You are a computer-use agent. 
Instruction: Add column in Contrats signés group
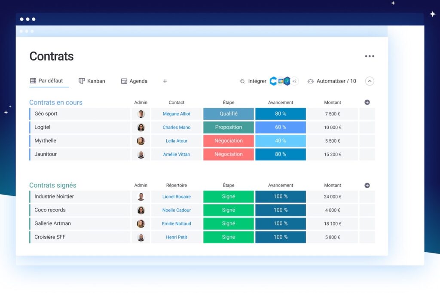click(x=367, y=186)
